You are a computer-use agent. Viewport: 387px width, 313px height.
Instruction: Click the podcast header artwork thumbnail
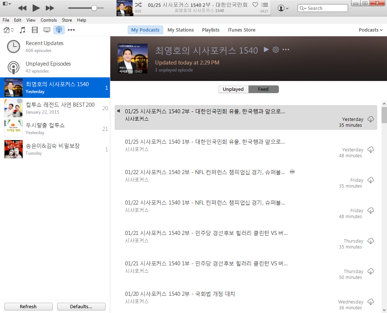(x=133, y=59)
